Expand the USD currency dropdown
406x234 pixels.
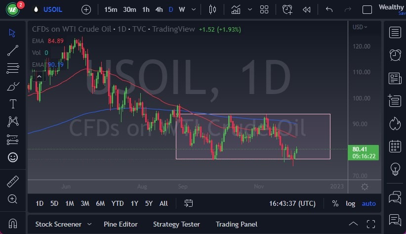pyautogui.click(x=360, y=27)
